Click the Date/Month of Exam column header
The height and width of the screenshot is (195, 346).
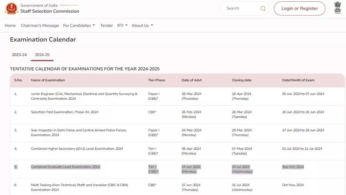click(298, 80)
